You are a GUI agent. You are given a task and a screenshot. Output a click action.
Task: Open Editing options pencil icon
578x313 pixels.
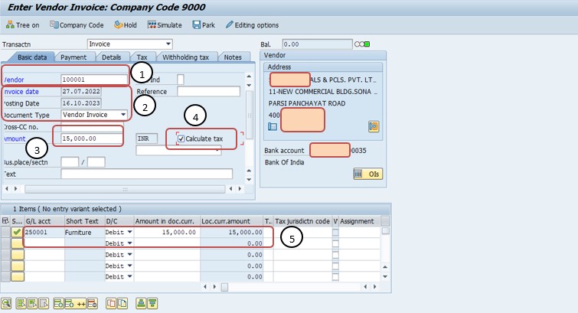[x=229, y=24]
